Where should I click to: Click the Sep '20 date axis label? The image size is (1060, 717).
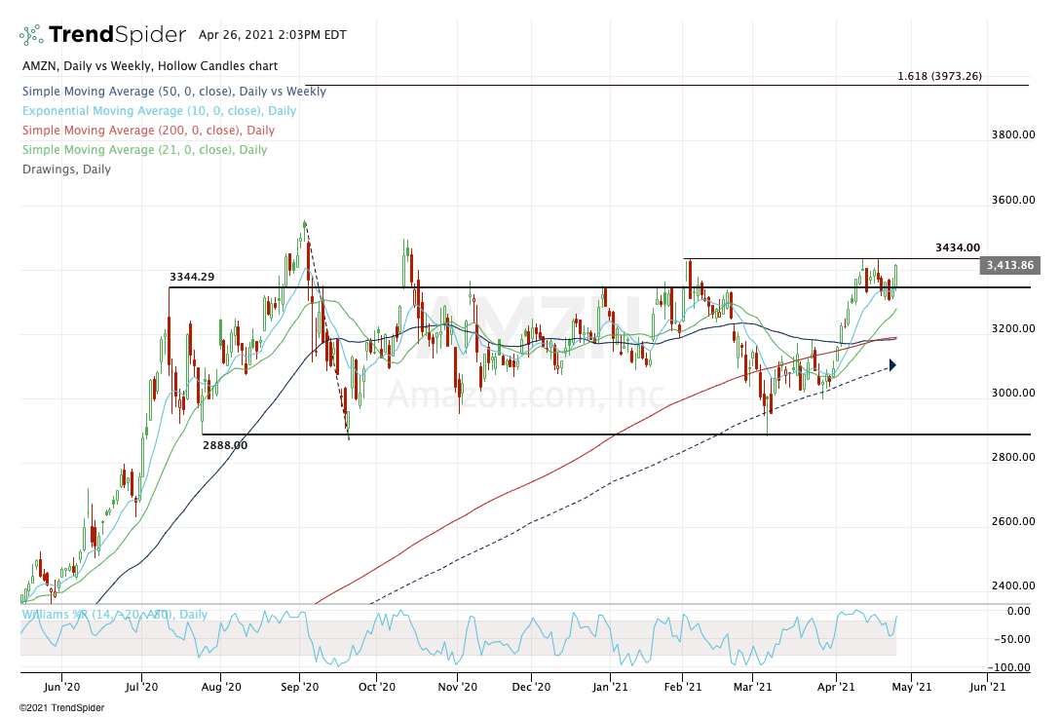click(x=299, y=687)
